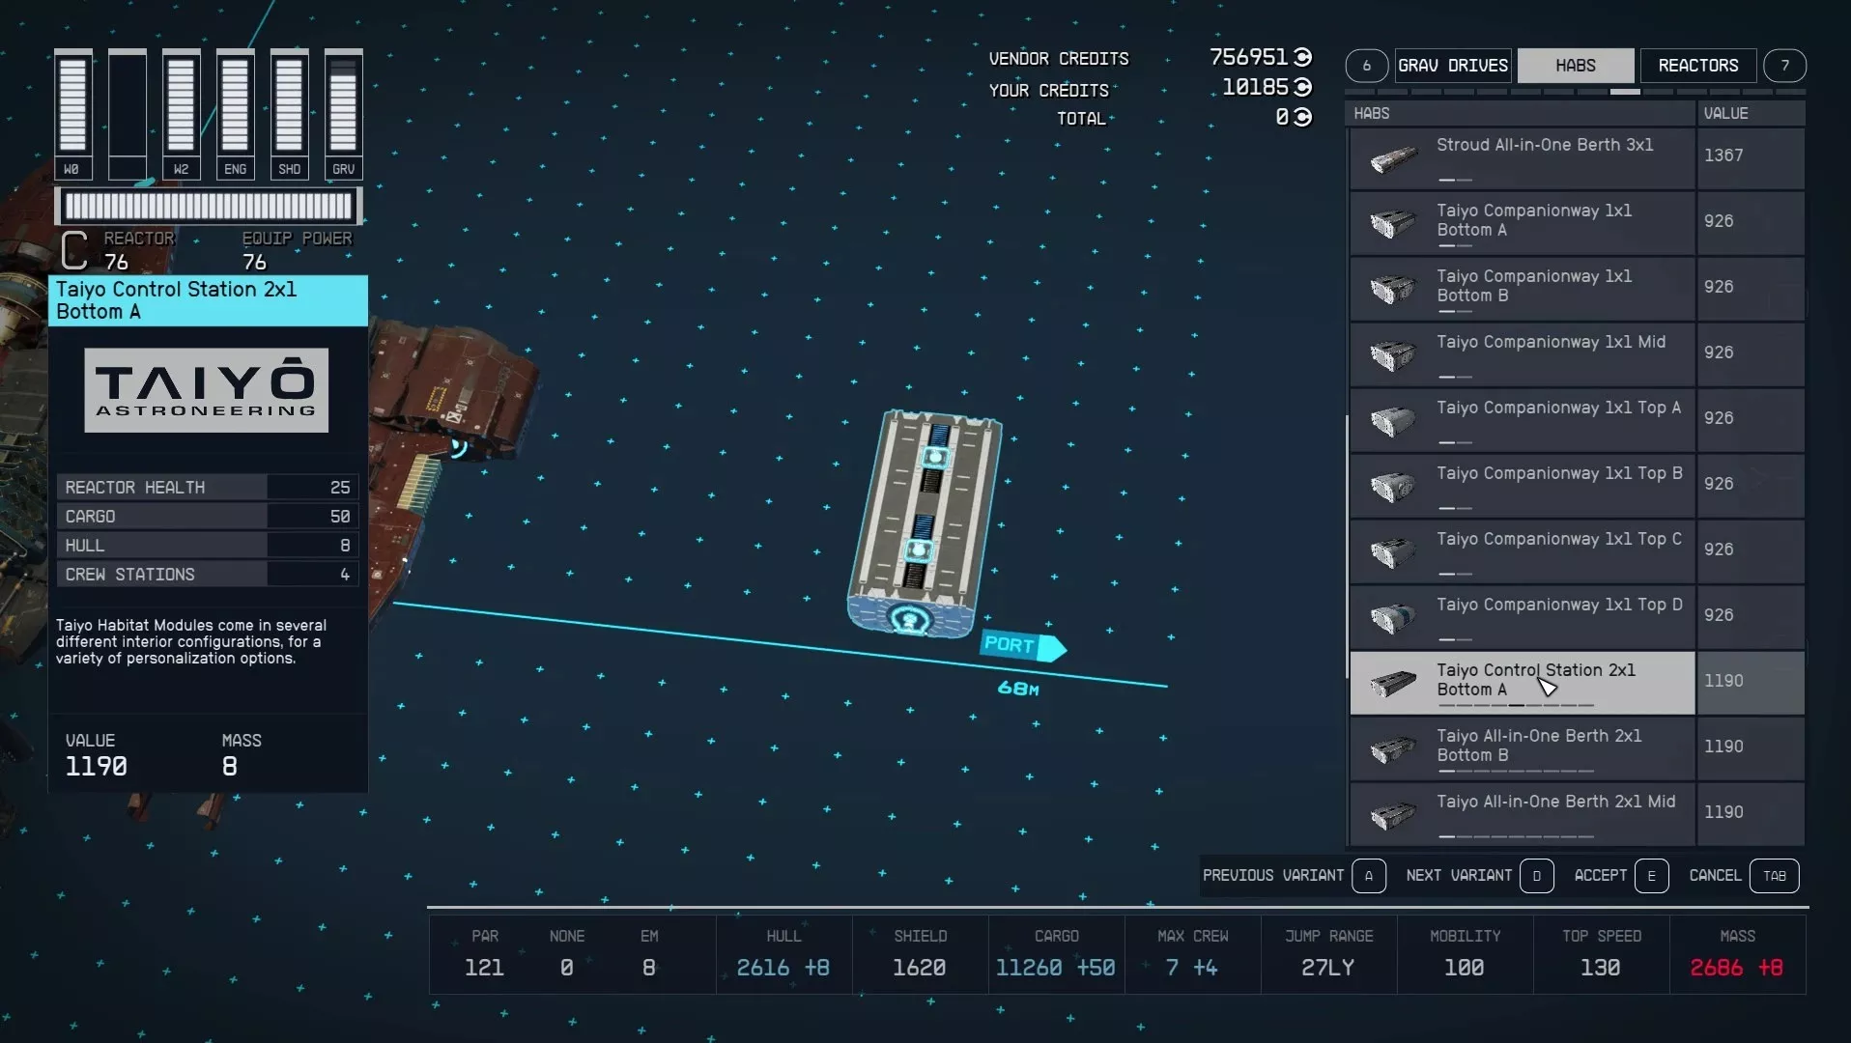Click the VALUE column header
Image resolution: width=1851 pixels, height=1043 pixels.
point(1751,113)
